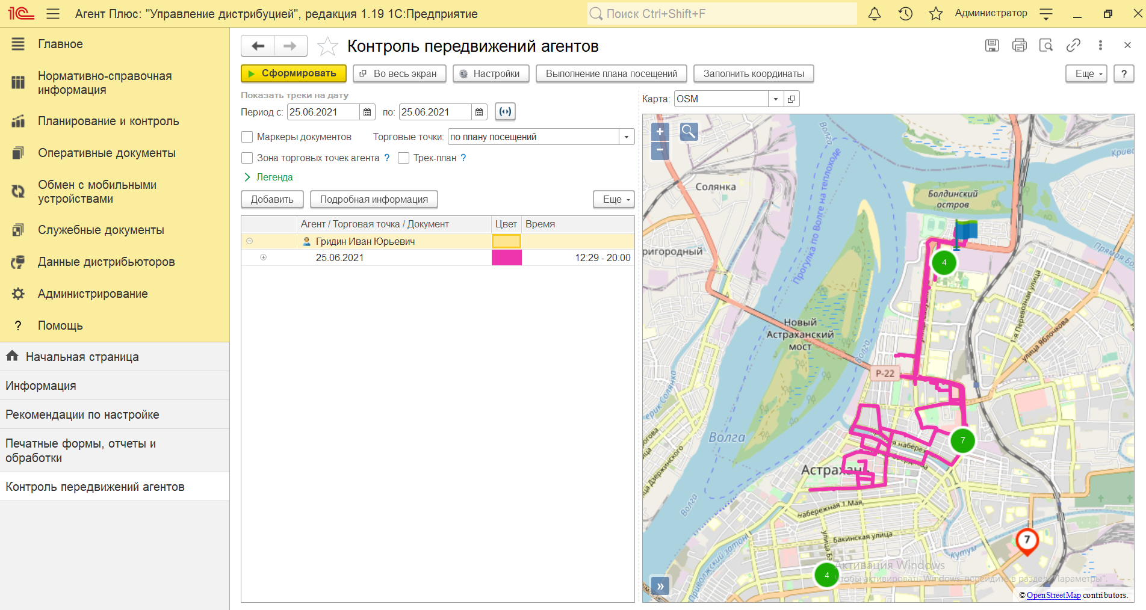
Task: Collapse the Гридин Иван Юрьевич row
Action: pos(249,241)
